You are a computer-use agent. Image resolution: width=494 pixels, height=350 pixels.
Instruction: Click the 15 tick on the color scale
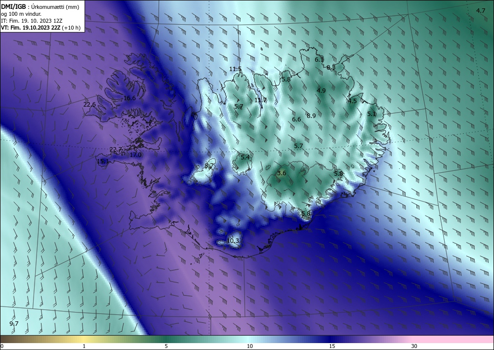click(332, 347)
